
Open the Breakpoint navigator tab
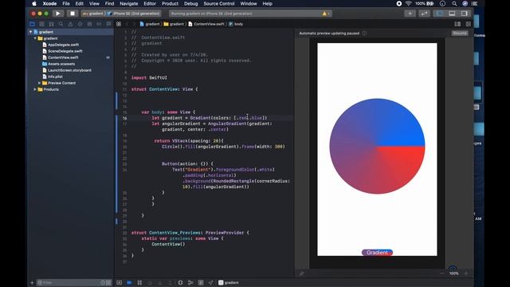(x=99, y=24)
